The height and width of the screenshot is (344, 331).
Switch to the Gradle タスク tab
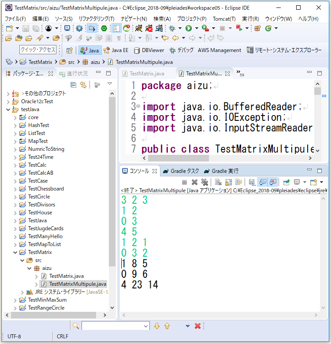coord(181,171)
